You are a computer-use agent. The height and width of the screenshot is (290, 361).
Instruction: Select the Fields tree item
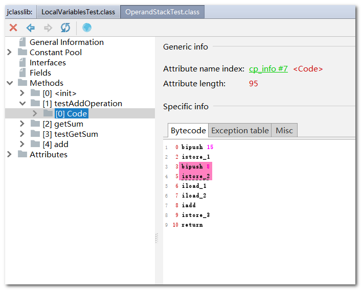40,73
